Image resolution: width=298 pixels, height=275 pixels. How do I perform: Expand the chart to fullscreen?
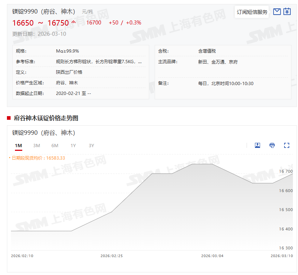pos(287,145)
